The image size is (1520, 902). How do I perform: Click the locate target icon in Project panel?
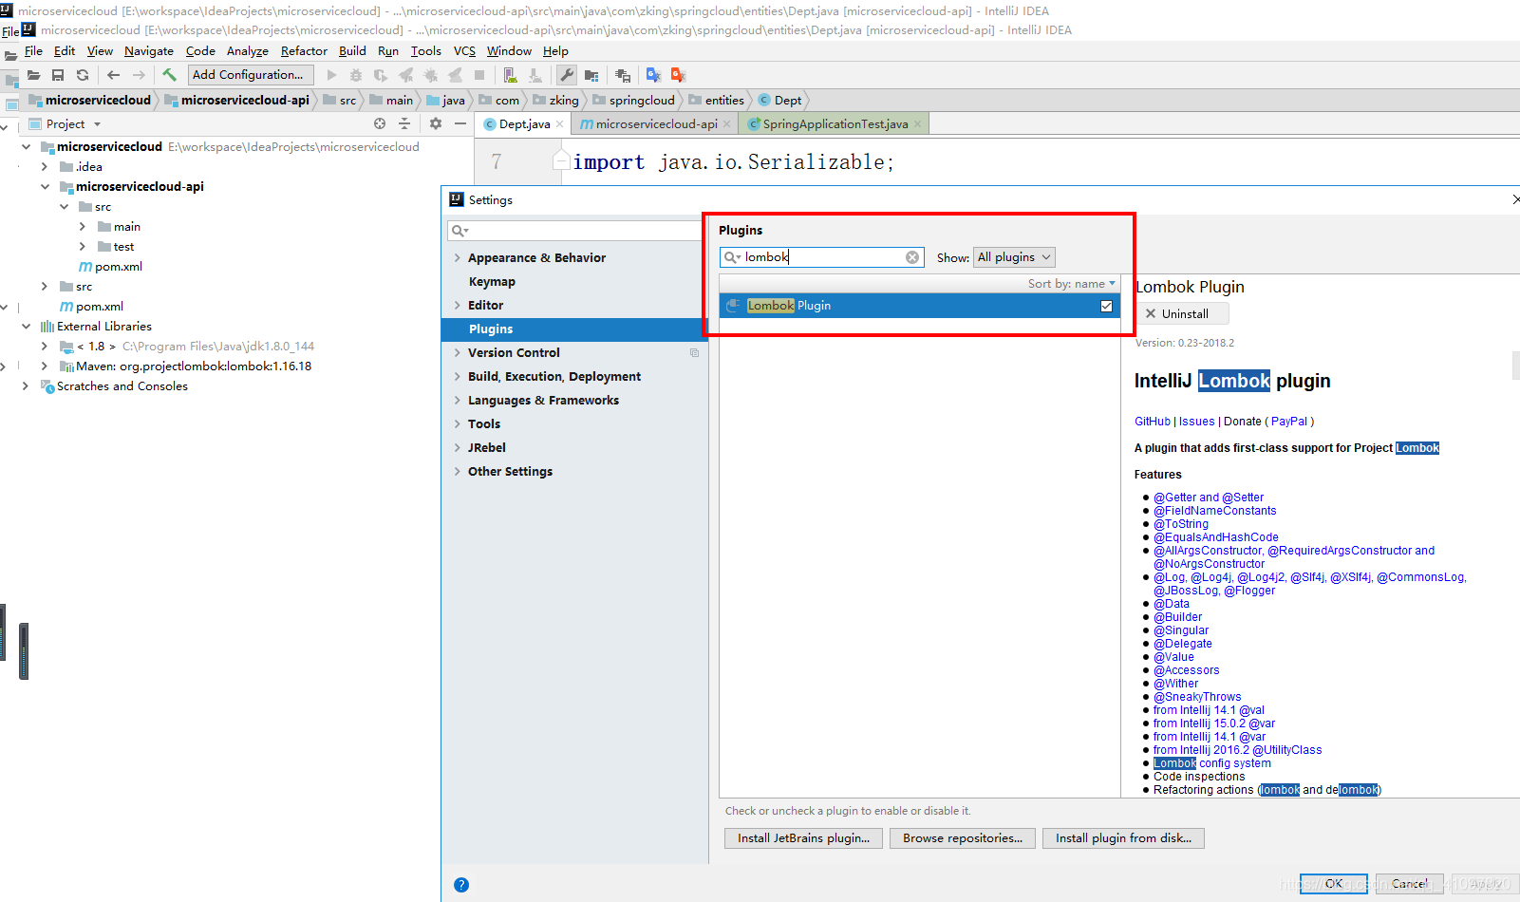380,123
